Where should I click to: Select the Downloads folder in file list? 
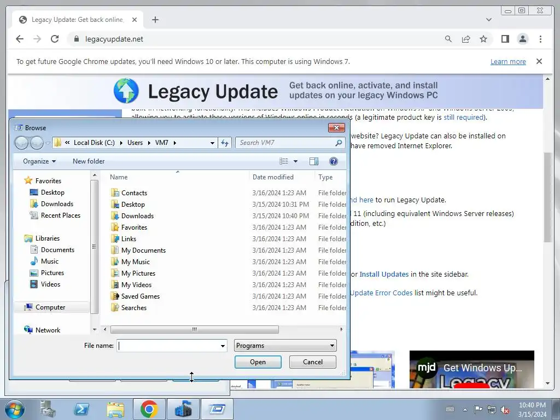[137, 215]
